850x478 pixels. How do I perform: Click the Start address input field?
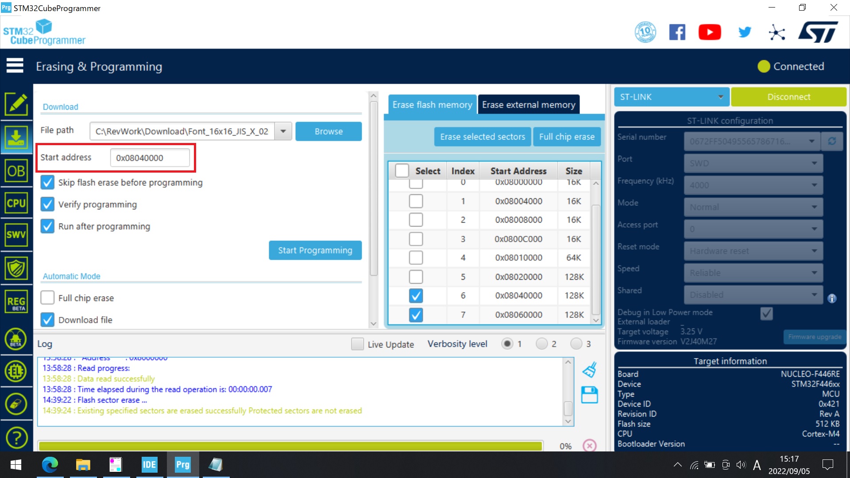[150, 158]
